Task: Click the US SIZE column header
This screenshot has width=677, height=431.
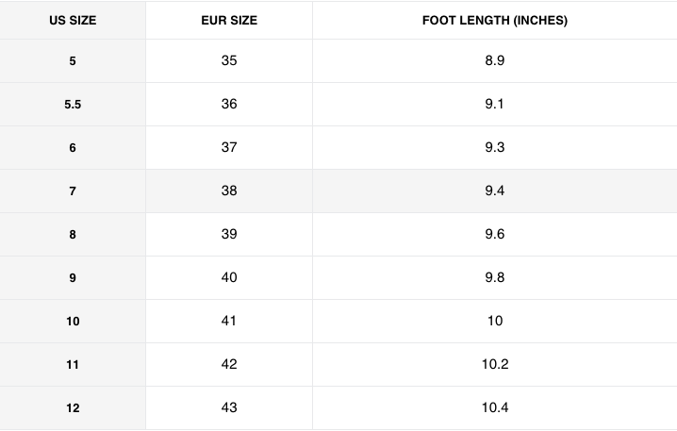Action: point(73,20)
